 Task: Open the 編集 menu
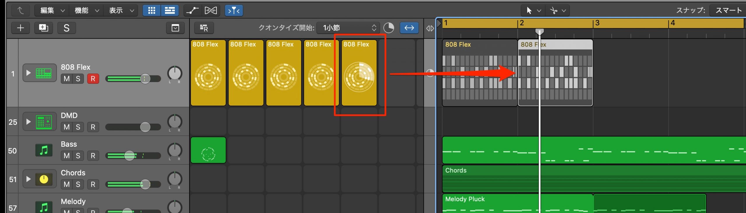52,10
